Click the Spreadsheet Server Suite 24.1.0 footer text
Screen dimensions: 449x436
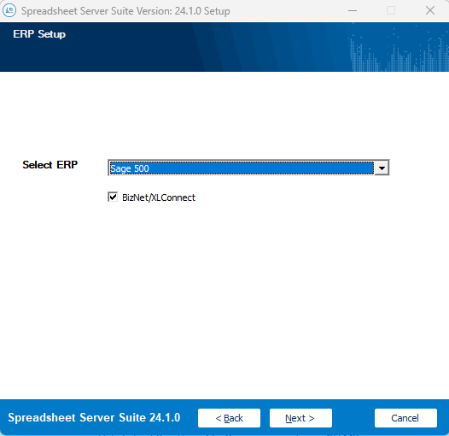[94, 418]
